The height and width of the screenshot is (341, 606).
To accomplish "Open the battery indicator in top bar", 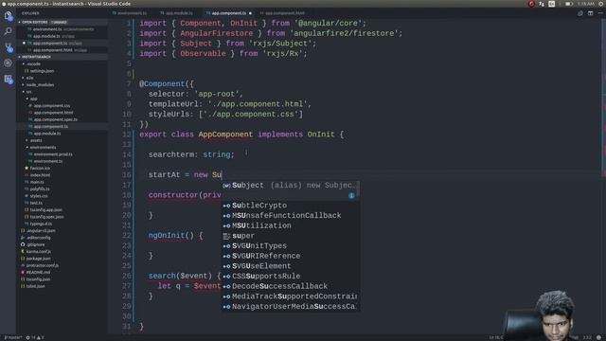I will coord(569,4).
